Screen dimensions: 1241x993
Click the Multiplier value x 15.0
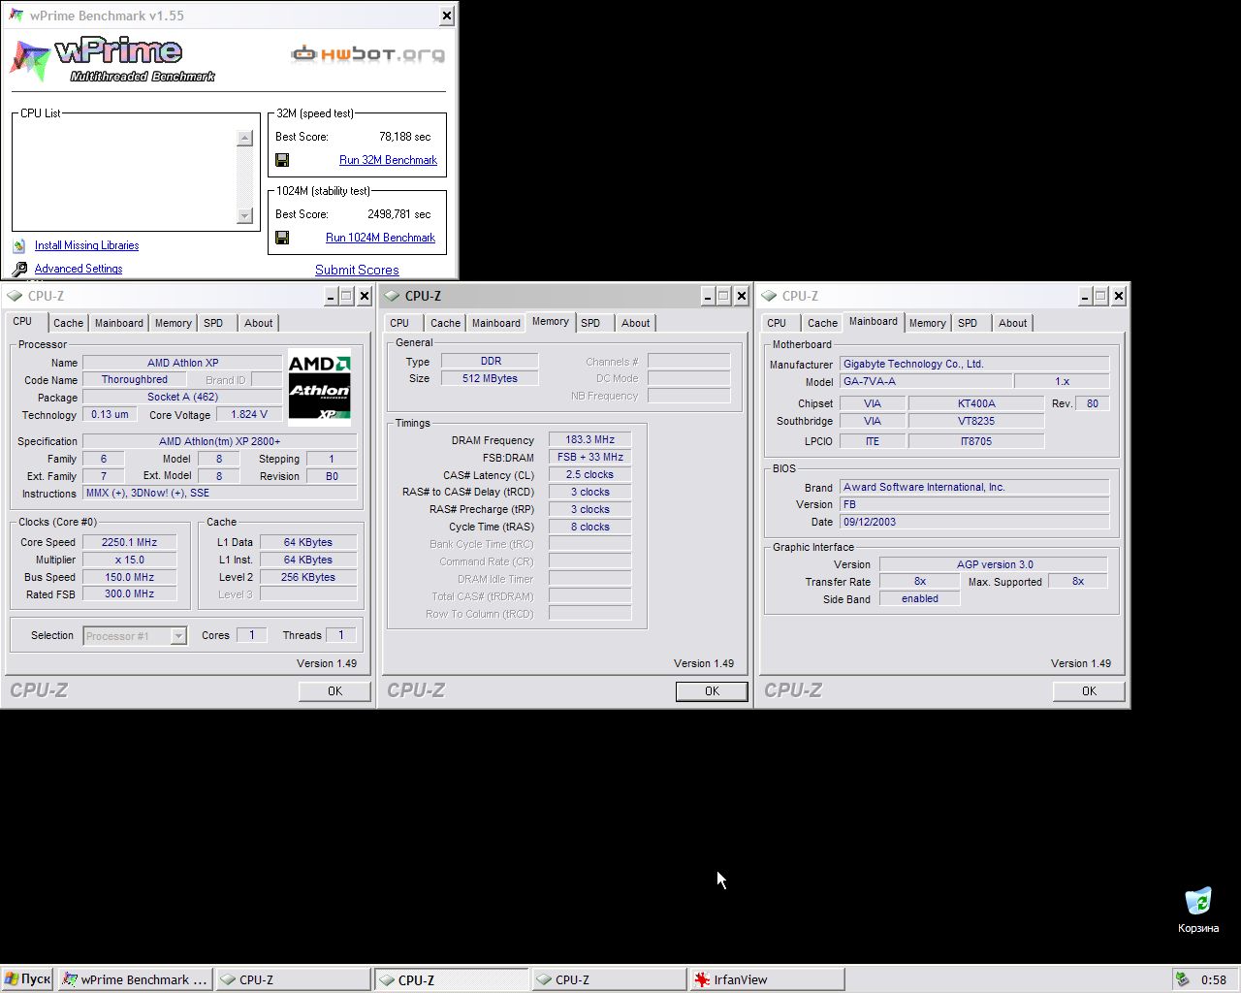tap(130, 560)
